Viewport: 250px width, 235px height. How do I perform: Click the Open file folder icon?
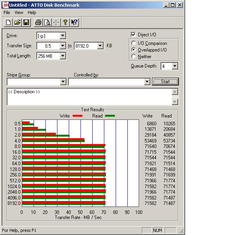point(17,22)
